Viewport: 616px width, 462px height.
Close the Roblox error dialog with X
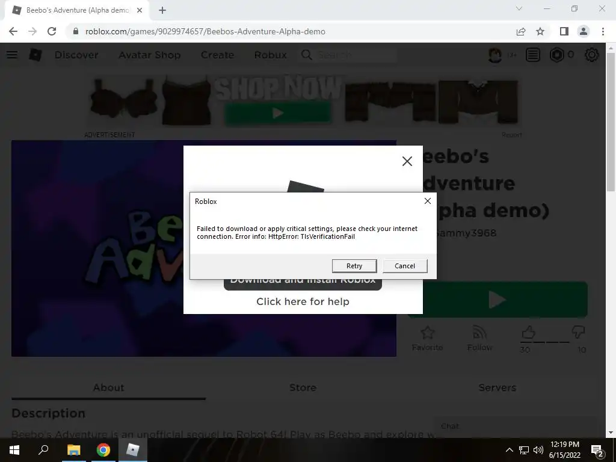428,201
